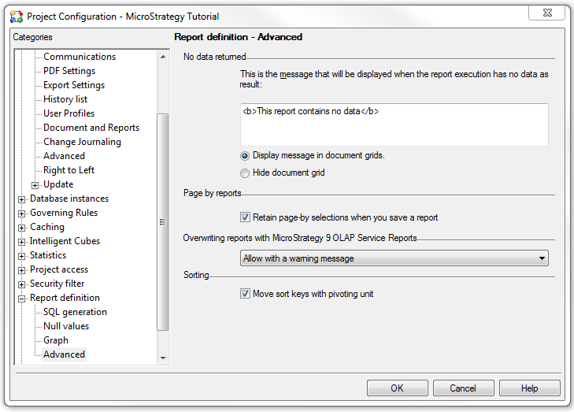The image size is (574, 412).
Task: Toggle Move sort keys with pivoting unit
Action: tap(245, 294)
